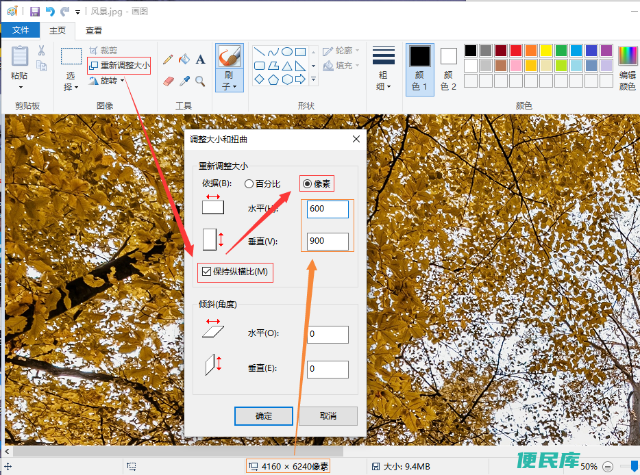Expand the shapes gallery list
The height and width of the screenshot is (475, 640).
313,79
